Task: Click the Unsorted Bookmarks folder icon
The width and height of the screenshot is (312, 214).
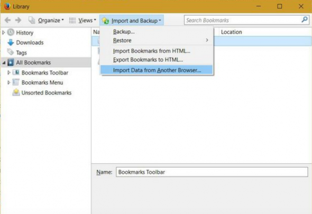Action: click(16, 92)
